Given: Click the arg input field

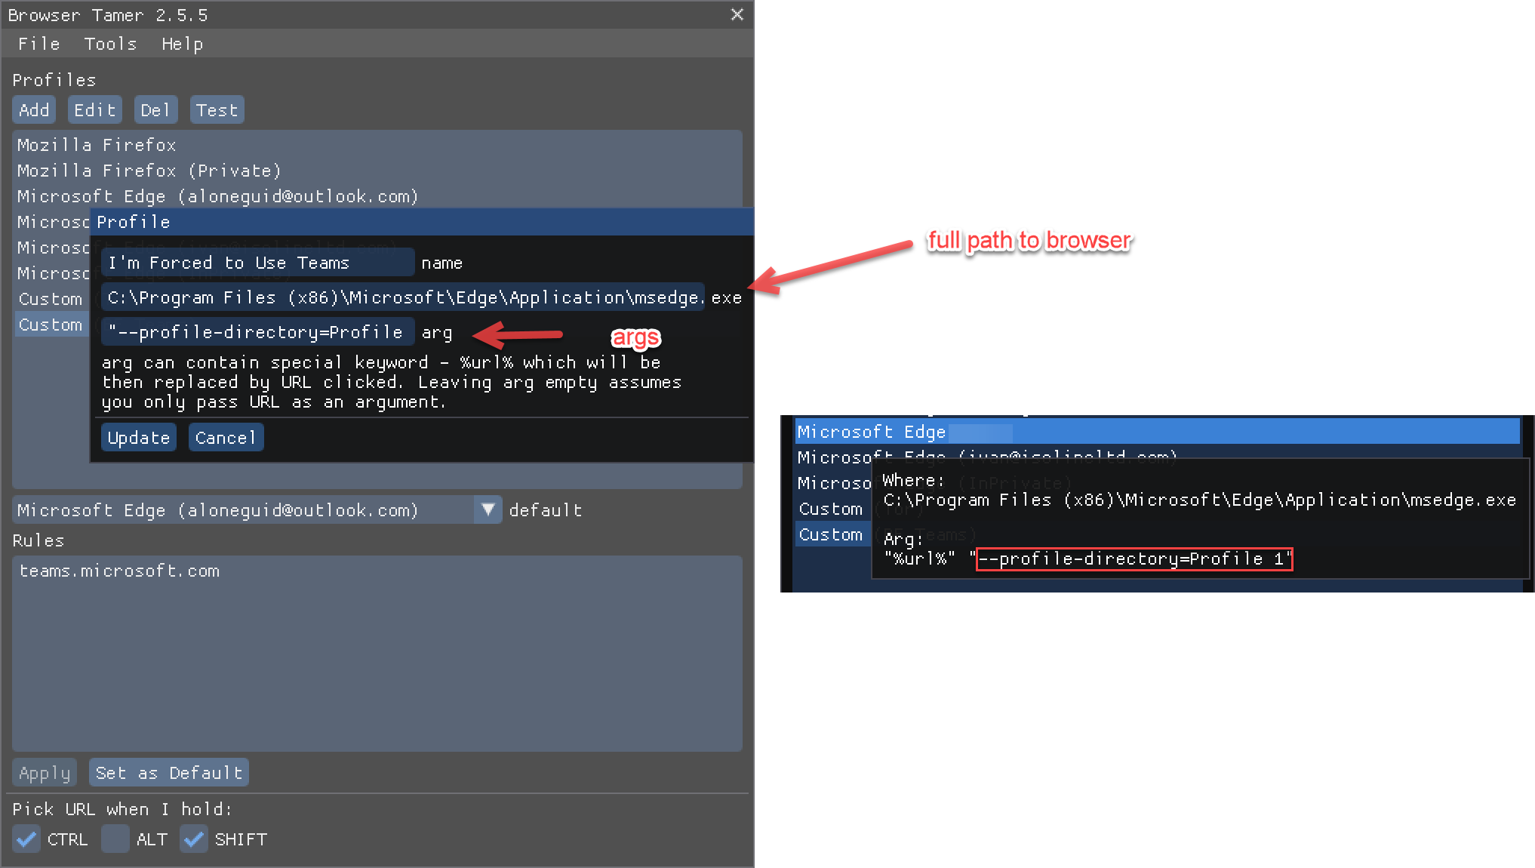Looking at the screenshot, I should pyautogui.click(x=257, y=332).
